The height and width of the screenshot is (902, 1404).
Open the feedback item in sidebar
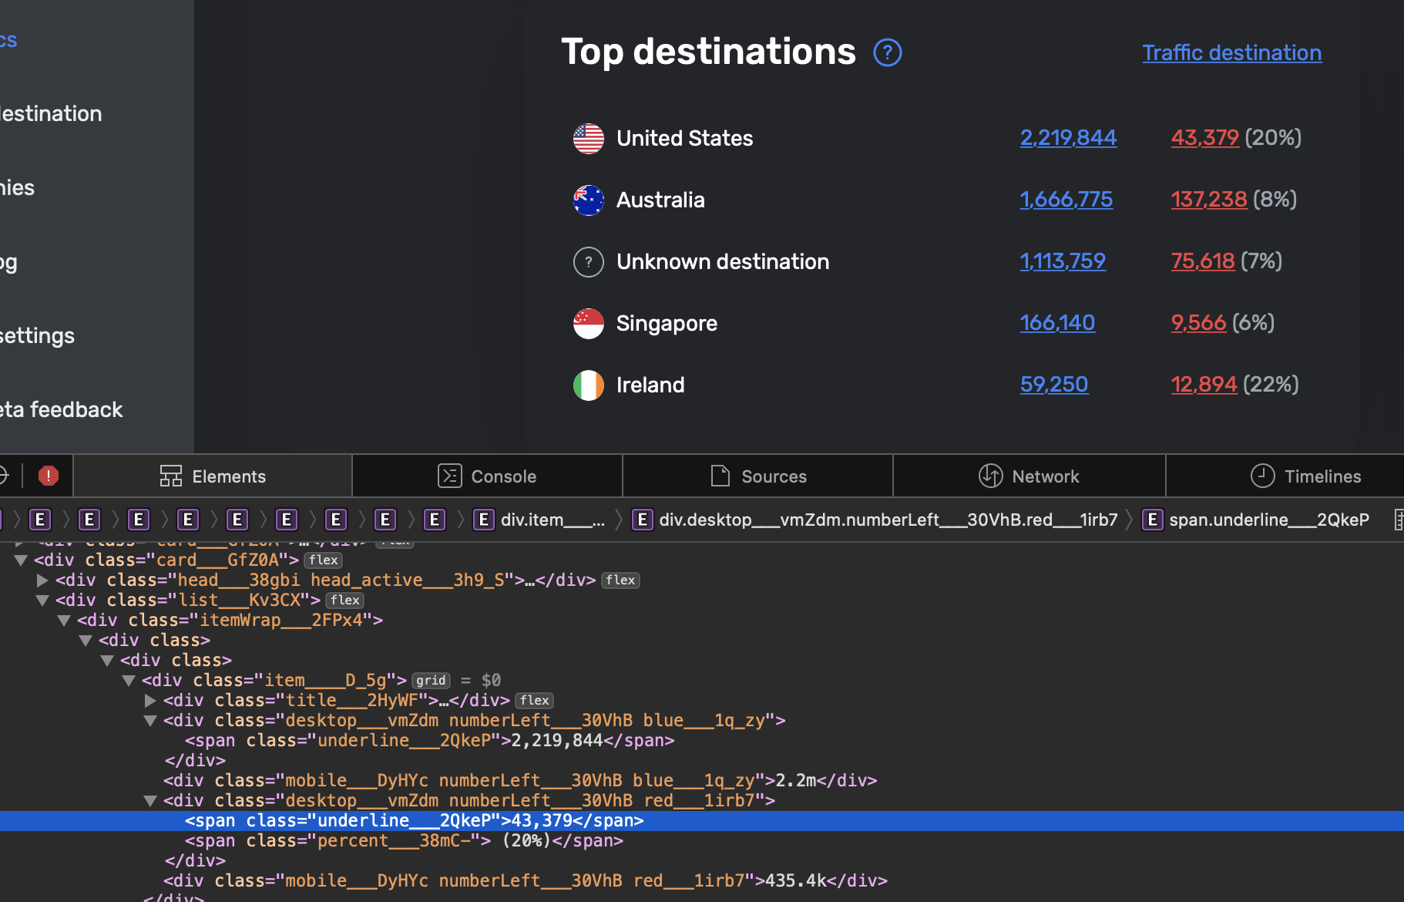pyautogui.click(x=61, y=410)
